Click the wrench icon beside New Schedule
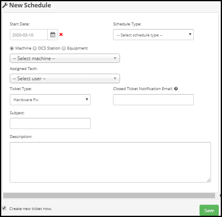The image size is (222, 217). point(5,5)
